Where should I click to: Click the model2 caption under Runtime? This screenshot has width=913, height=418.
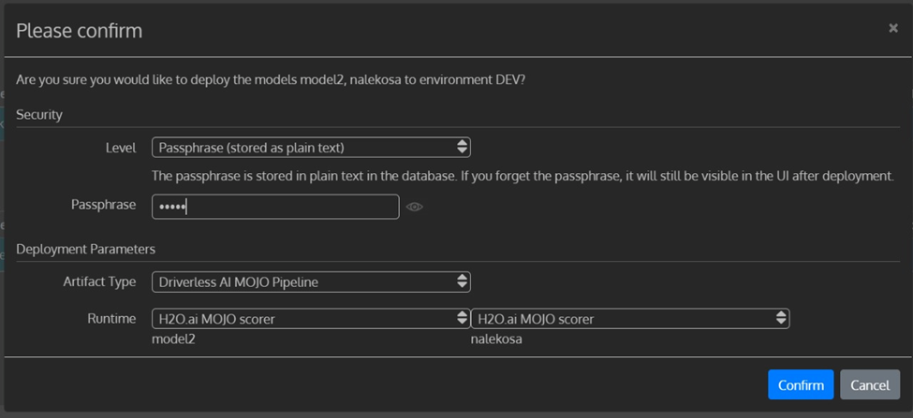(x=174, y=339)
